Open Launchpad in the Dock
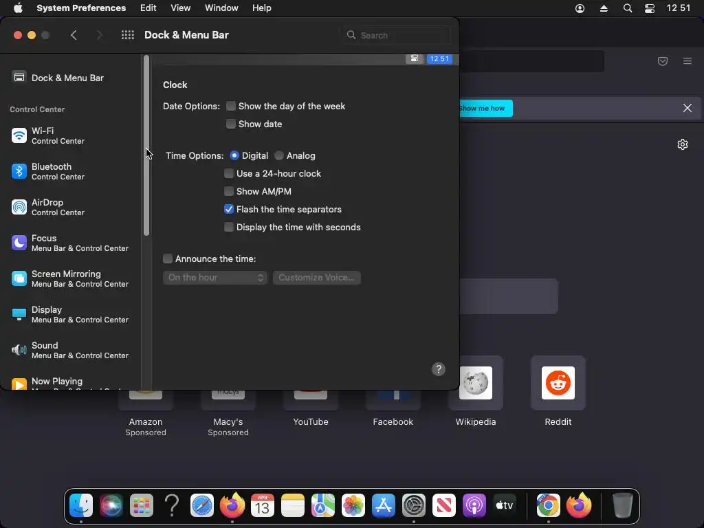 click(x=142, y=505)
